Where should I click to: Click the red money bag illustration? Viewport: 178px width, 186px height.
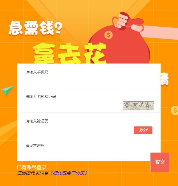[x=119, y=46]
